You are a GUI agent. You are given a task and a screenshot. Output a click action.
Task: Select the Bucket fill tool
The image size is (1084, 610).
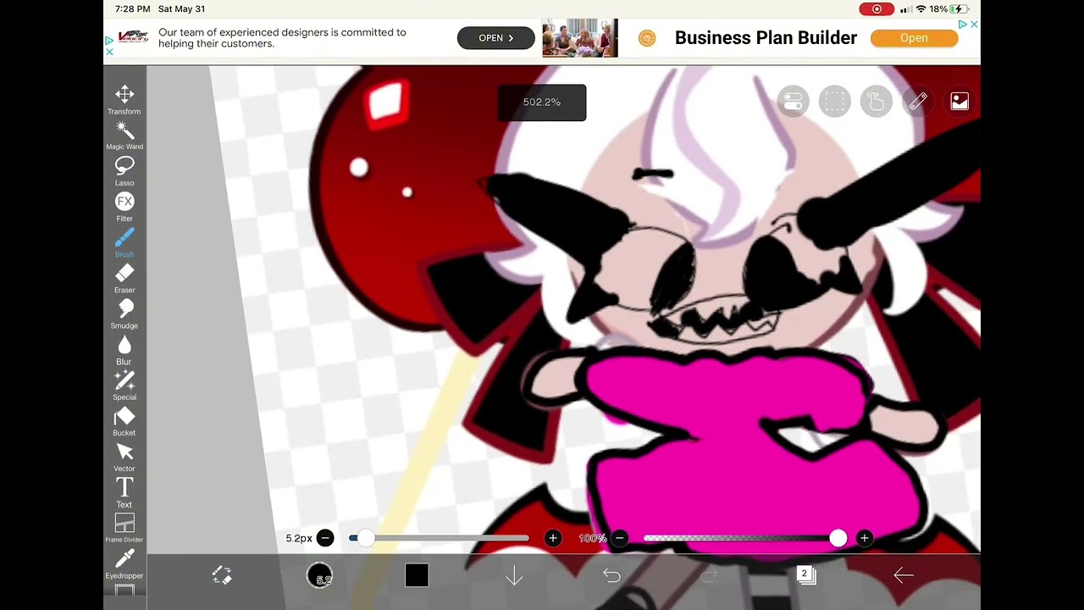point(124,421)
